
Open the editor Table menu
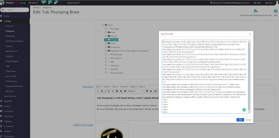(133, 87)
